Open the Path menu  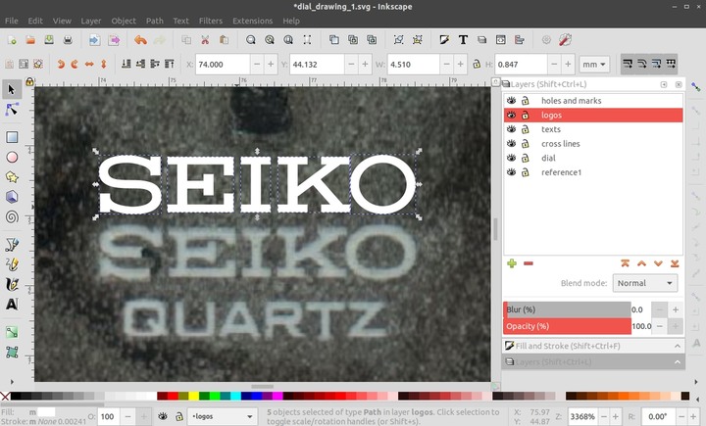pyautogui.click(x=155, y=21)
